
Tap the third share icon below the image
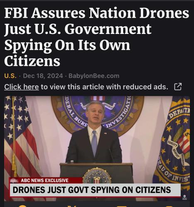(x=121, y=206)
